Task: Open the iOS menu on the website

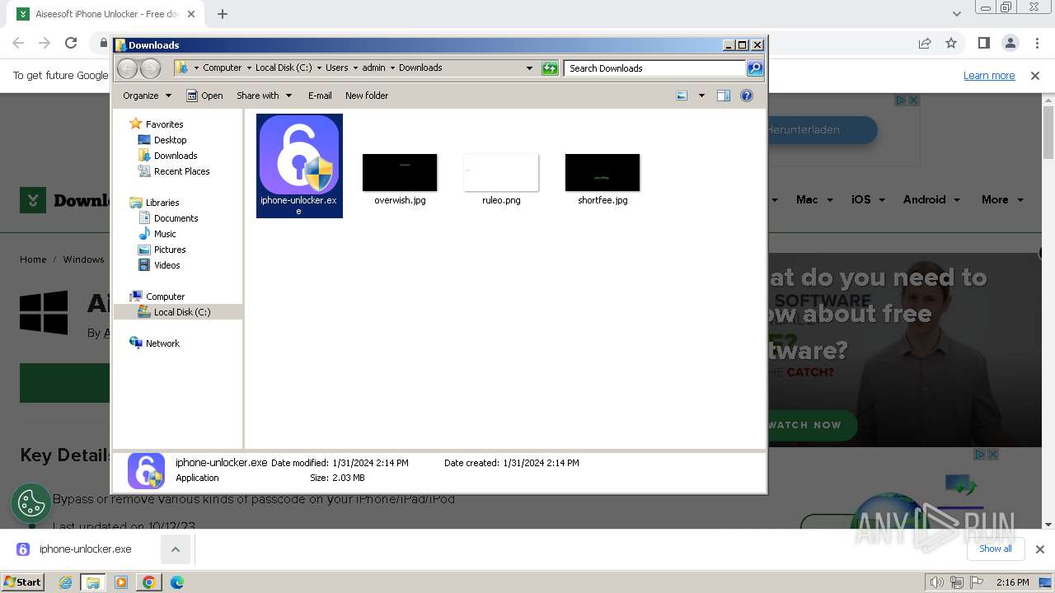Action: tap(868, 199)
